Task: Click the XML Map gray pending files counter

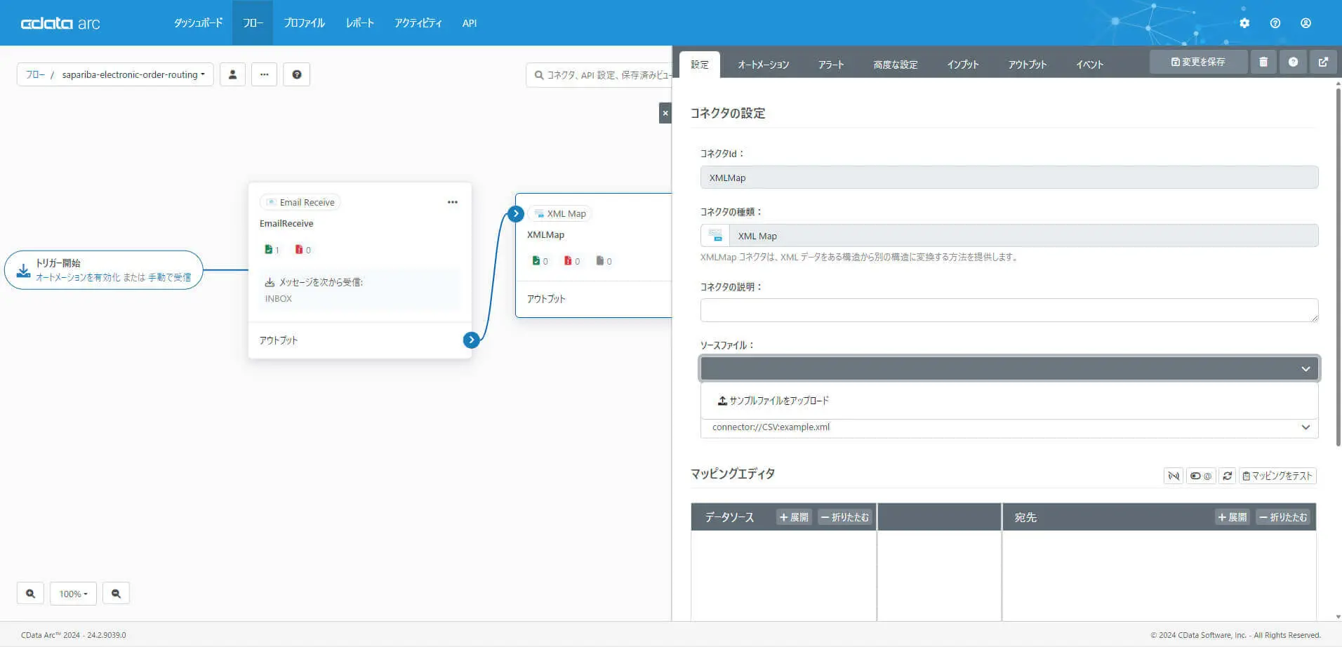Action: (604, 261)
